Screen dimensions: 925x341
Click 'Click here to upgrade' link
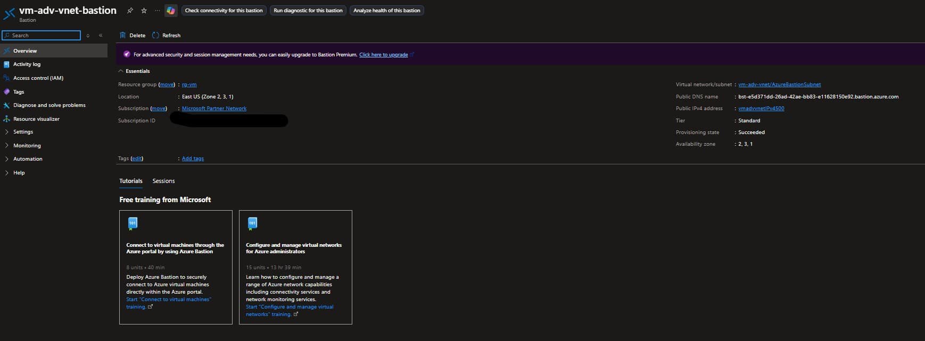[x=383, y=54]
